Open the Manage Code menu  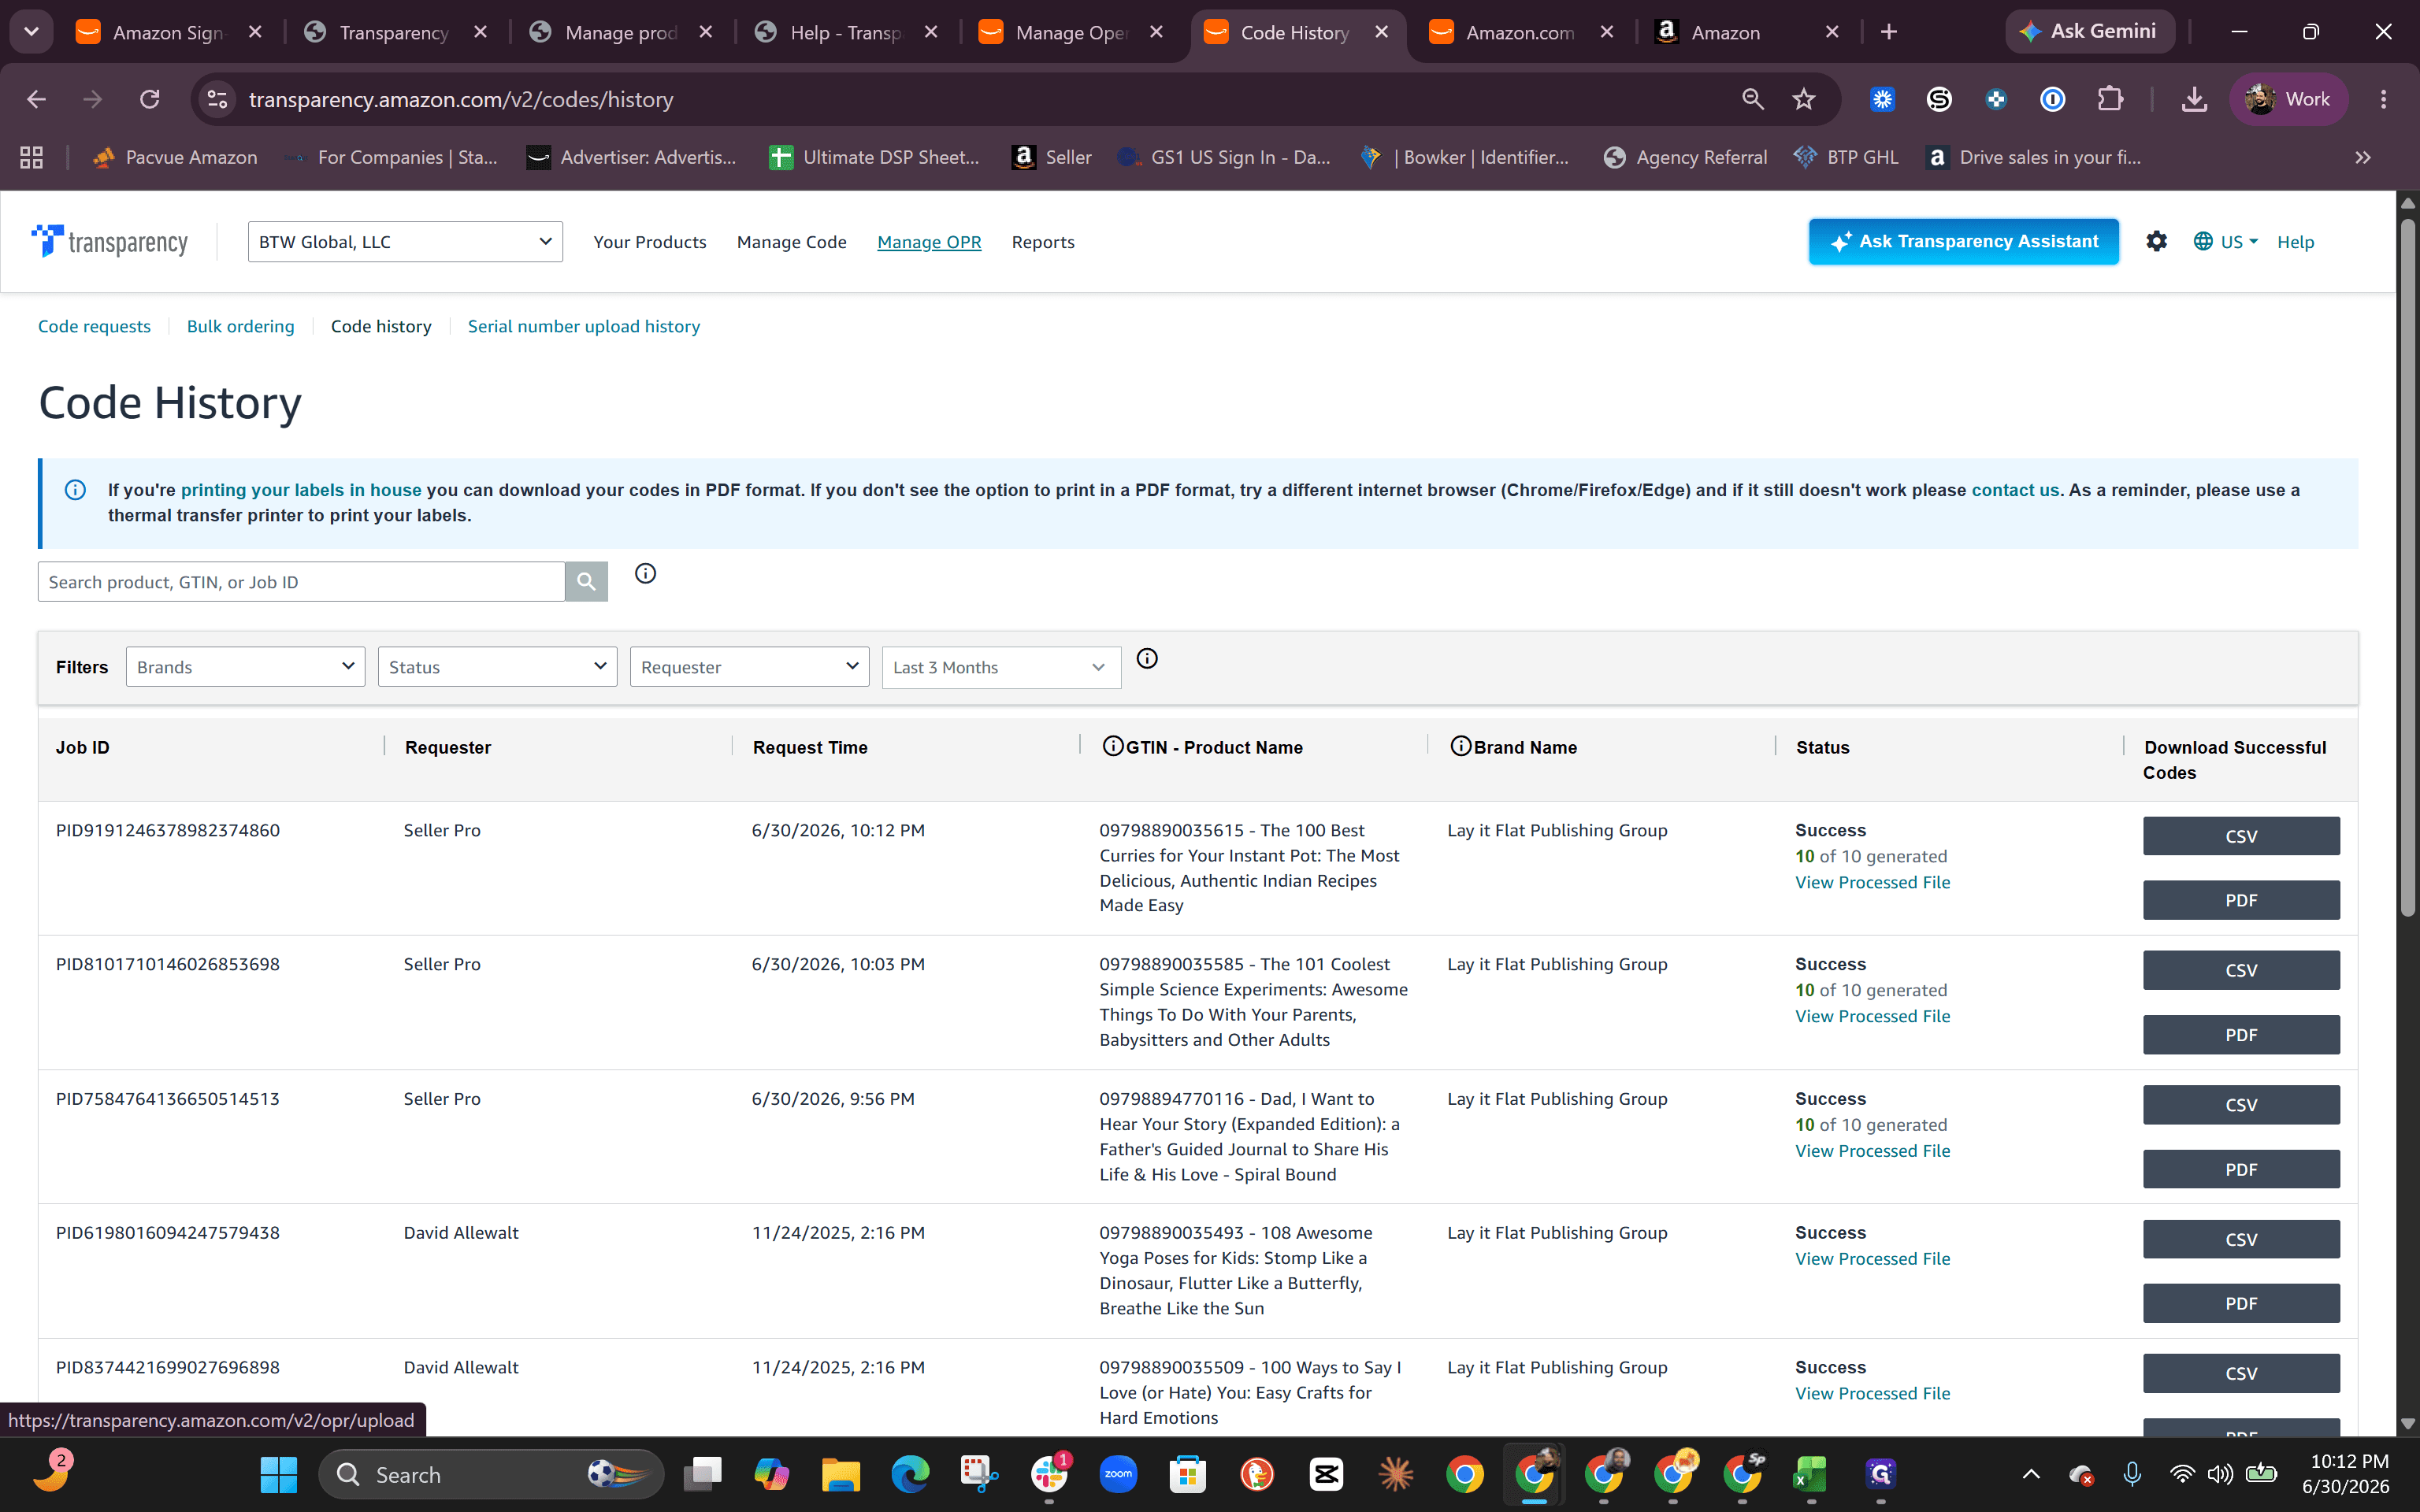point(791,242)
